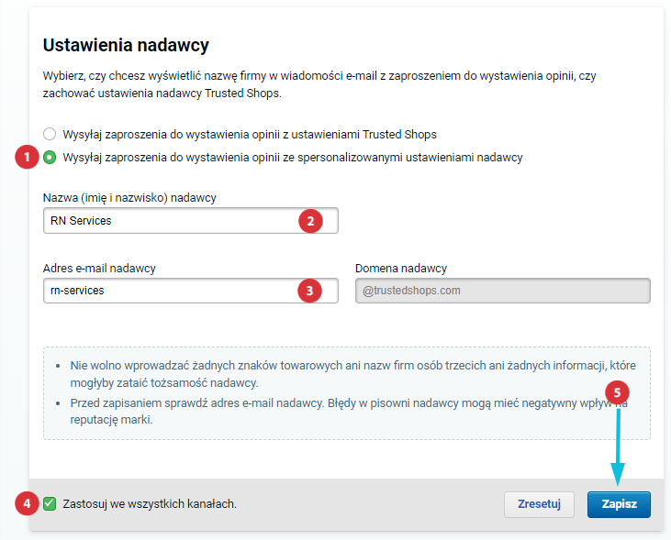671x540 pixels.
Task: Click the Zastosuj we wszystkich kanałach label text
Action: tap(150, 503)
